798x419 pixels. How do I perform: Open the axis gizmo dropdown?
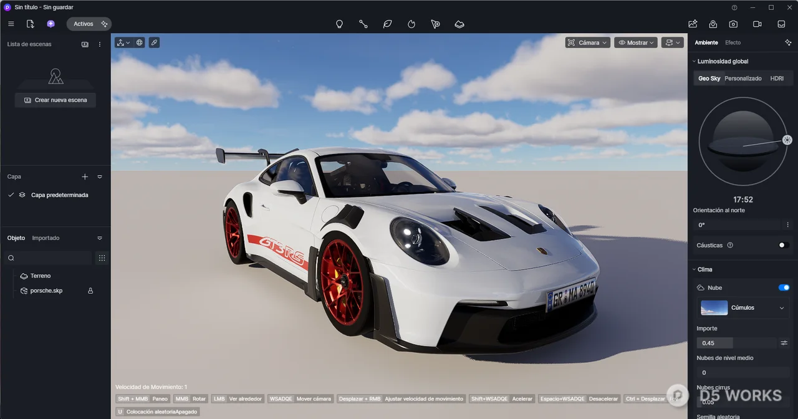click(x=123, y=42)
